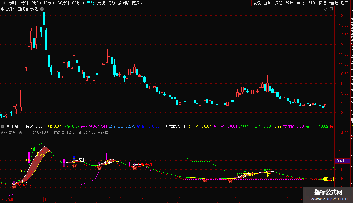Click the 返回 back button
The width and height of the screenshot is (353, 203).
pyautogui.click(x=345, y=3)
